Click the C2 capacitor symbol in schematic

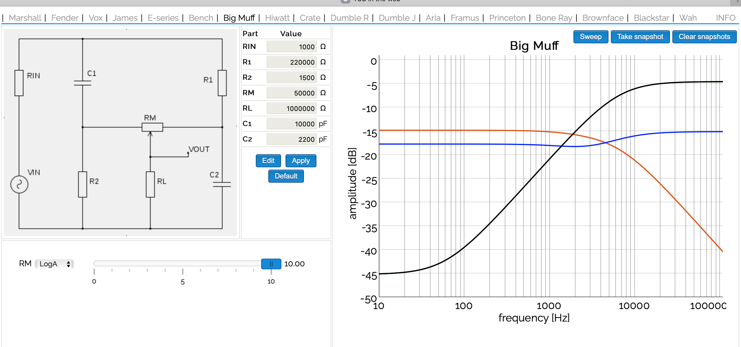222,184
